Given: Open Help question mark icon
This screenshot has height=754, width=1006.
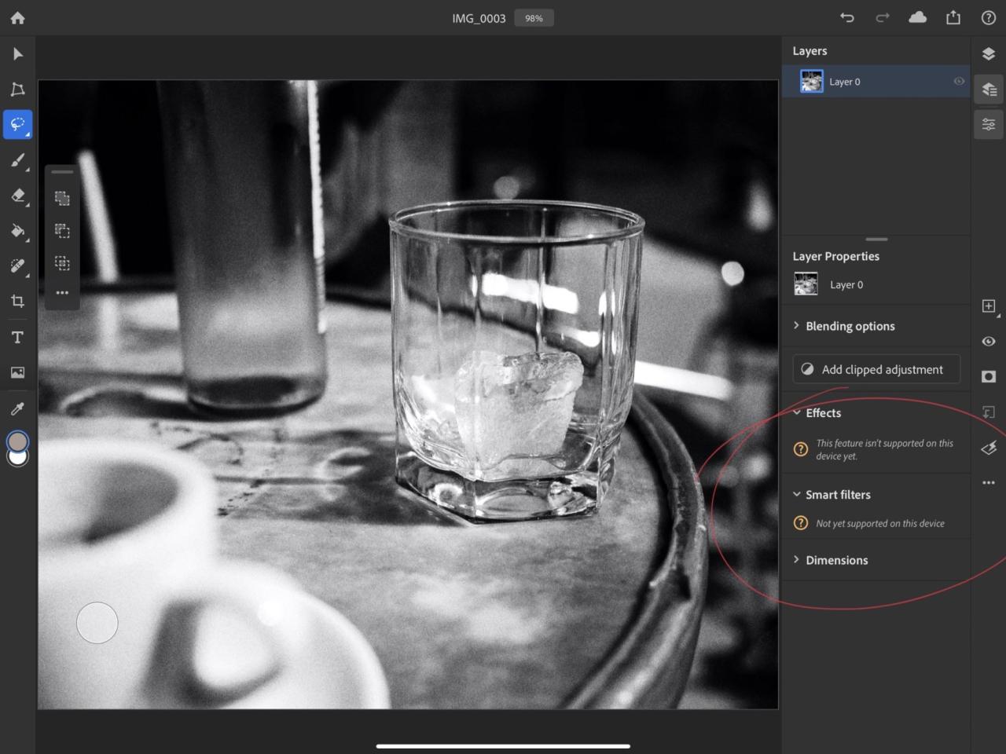Looking at the screenshot, I should pyautogui.click(x=989, y=17).
